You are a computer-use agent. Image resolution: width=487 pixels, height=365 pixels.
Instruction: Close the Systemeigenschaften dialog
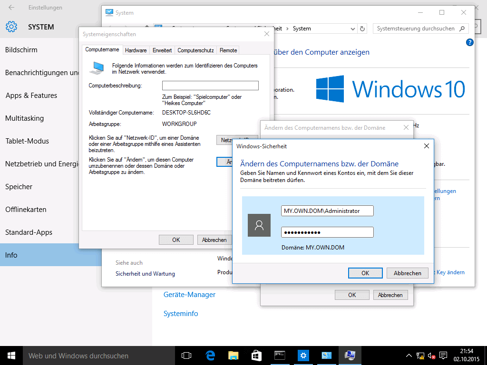pyautogui.click(x=267, y=34)
